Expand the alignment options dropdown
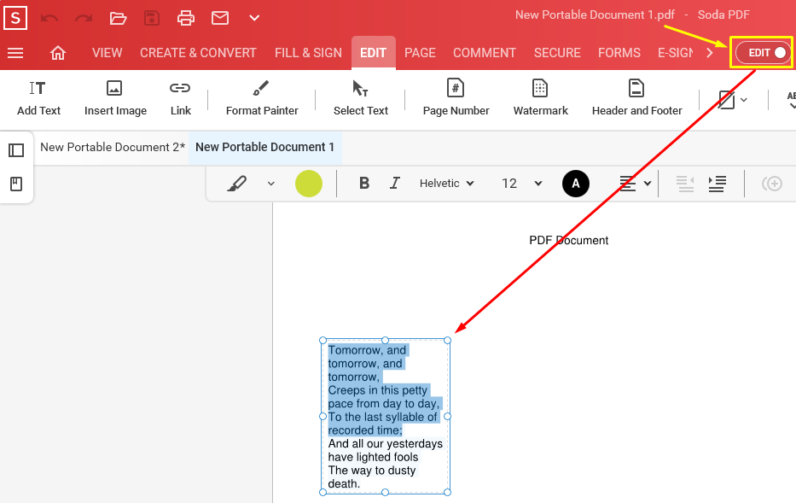This screenshot has height=503, width=796. click(648, 184)
